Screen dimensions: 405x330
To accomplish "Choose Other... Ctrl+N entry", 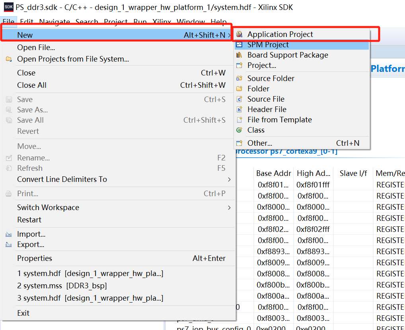I will [x=302, y=143].
